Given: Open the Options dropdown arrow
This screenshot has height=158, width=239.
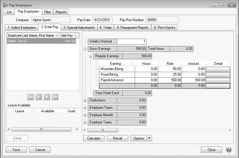Looking at the screenshot, I should [x=149, y=138].
